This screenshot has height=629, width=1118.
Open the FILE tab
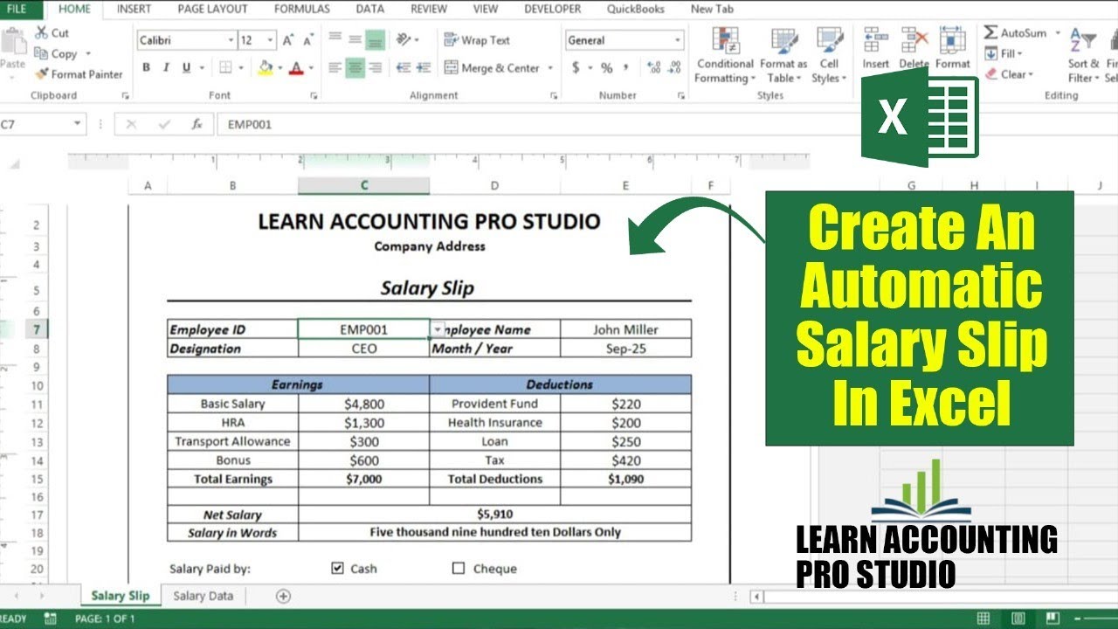(18, 9)
